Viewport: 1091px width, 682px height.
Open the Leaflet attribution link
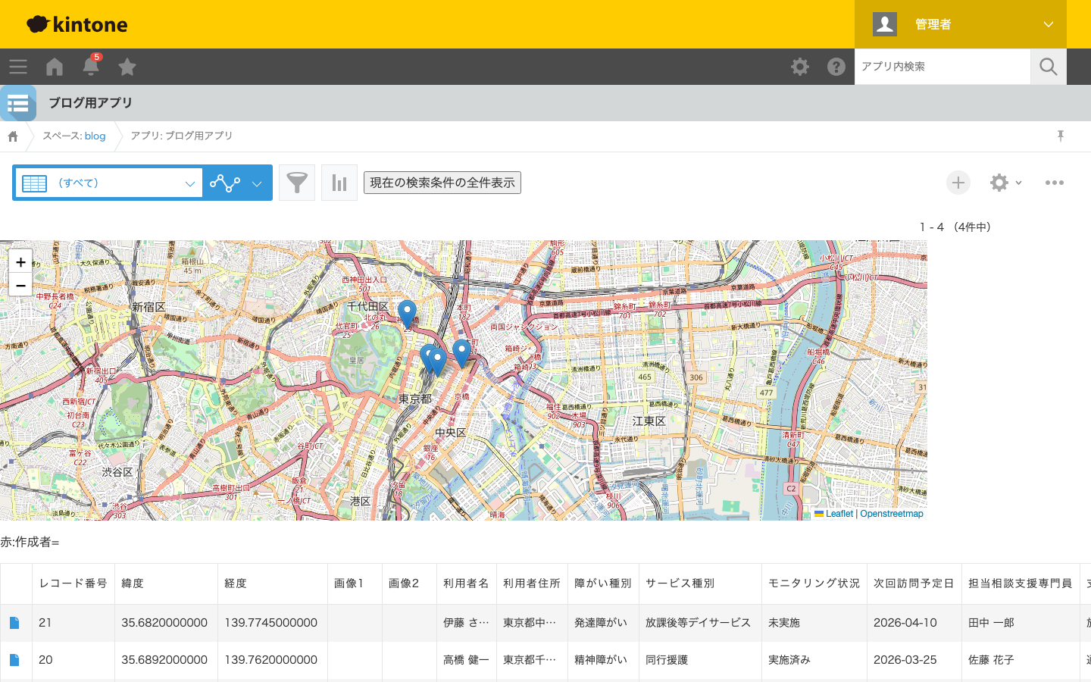(839, 514)
